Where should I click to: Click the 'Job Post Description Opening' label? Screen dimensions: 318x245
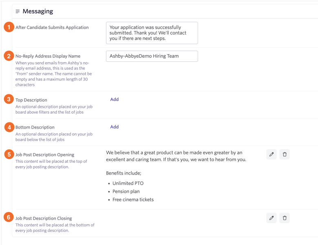45,155
